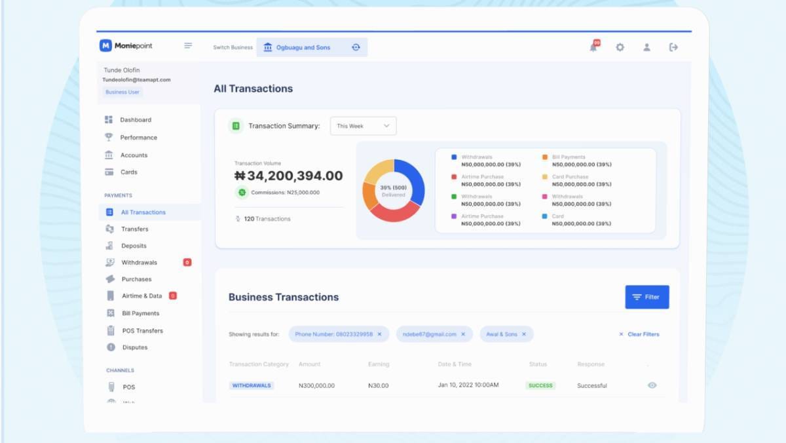Click the blue segment of donut chart
This screenshot has height=443, width=786.
click(x=414, y=181)
